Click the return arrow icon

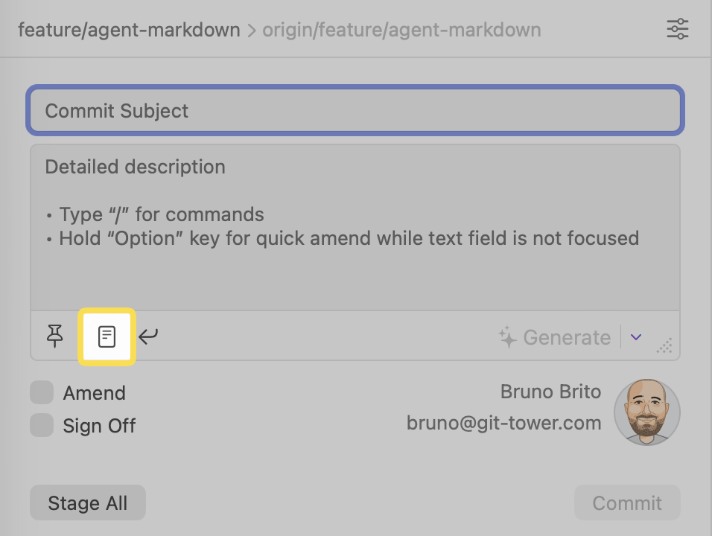148,336
